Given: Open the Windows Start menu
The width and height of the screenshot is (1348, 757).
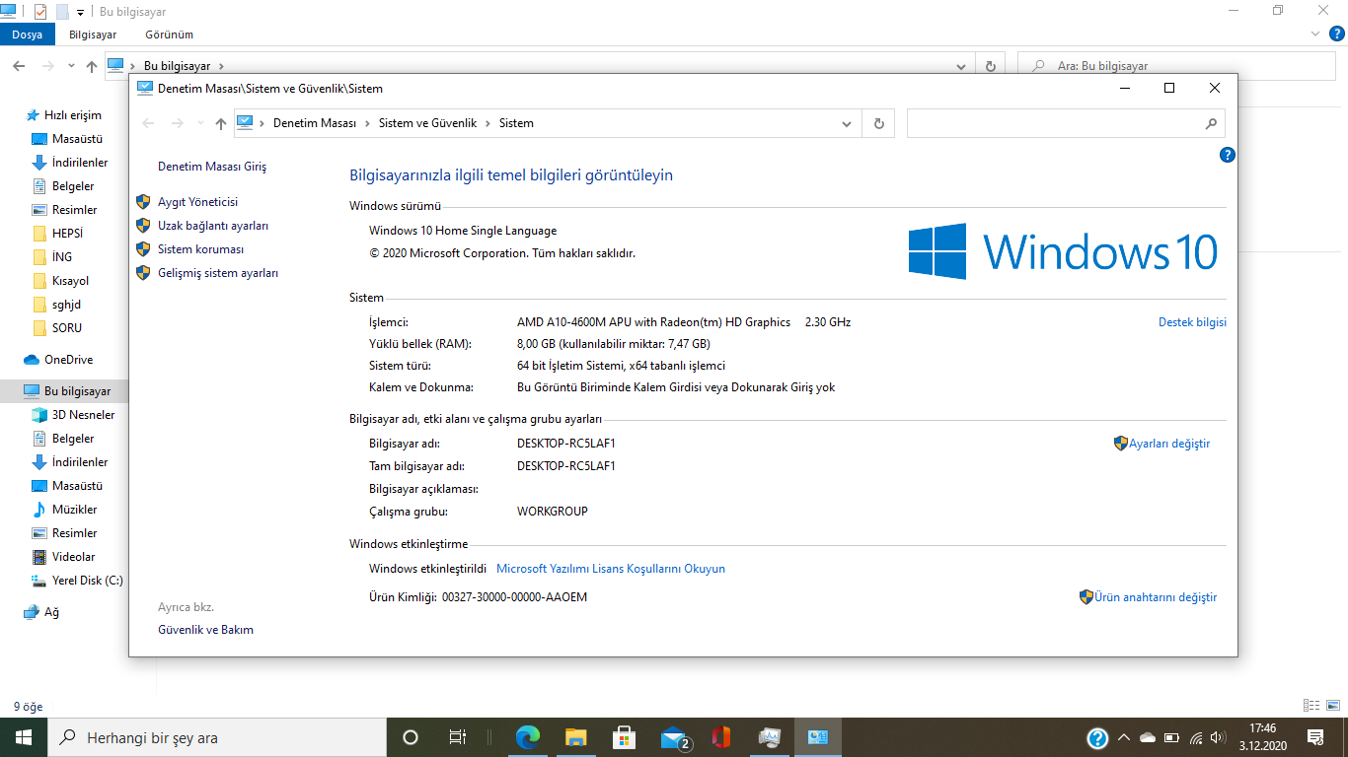Looking at the screenshot, I should tap(24, 737).
